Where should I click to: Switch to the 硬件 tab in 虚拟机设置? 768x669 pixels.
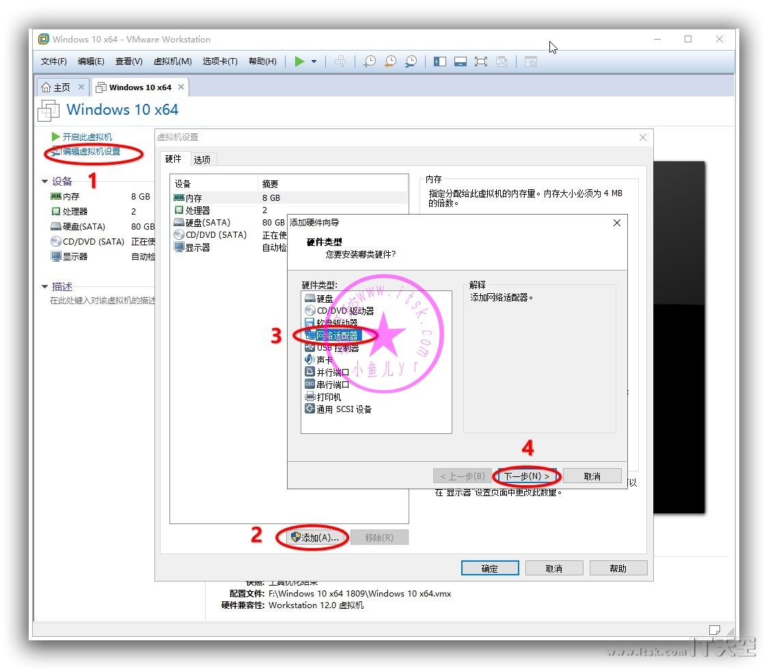174,159
